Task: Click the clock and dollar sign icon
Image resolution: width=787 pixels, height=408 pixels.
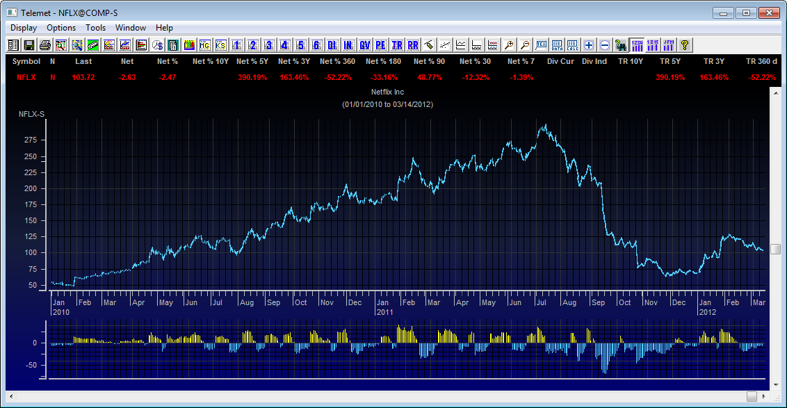Action: tap(157, 45)
